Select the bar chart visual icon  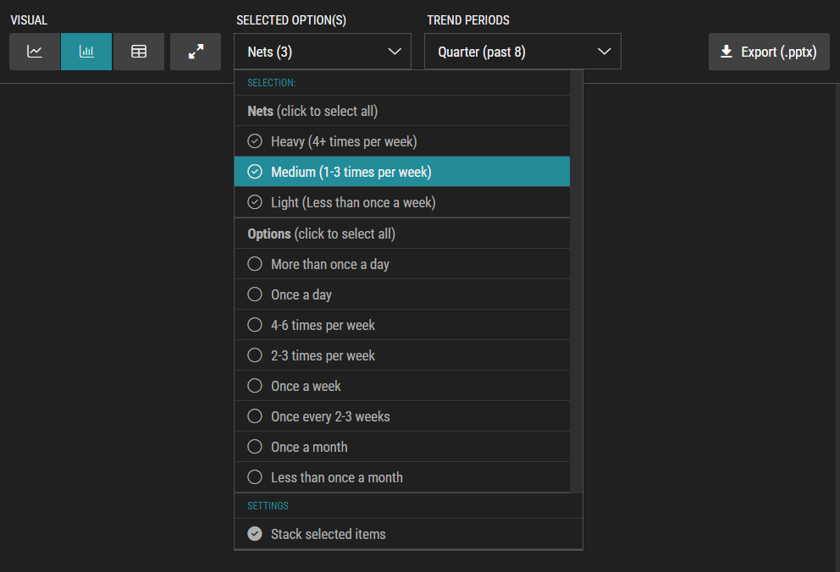86,52
